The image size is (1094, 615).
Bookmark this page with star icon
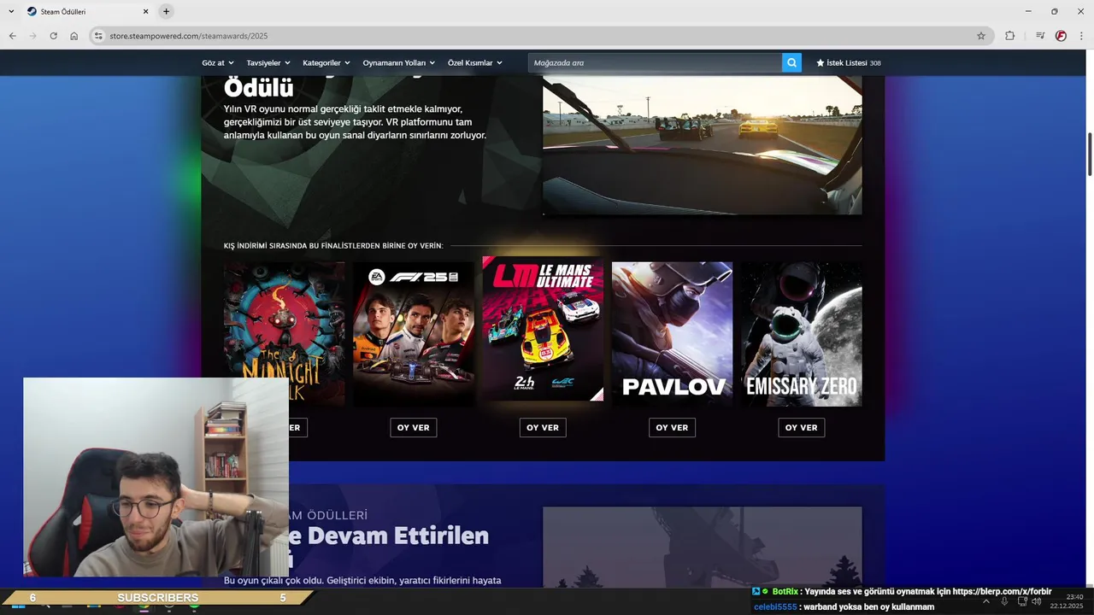[x=981, y=36]
